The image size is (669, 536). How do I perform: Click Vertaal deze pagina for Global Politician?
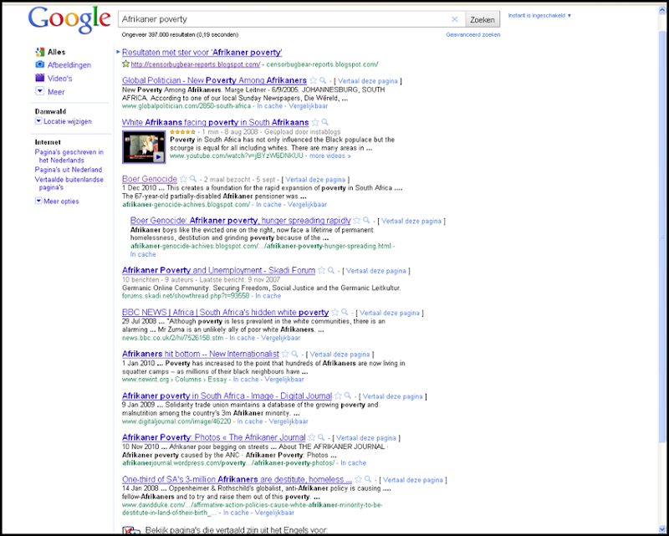click(x=368, y=81)
